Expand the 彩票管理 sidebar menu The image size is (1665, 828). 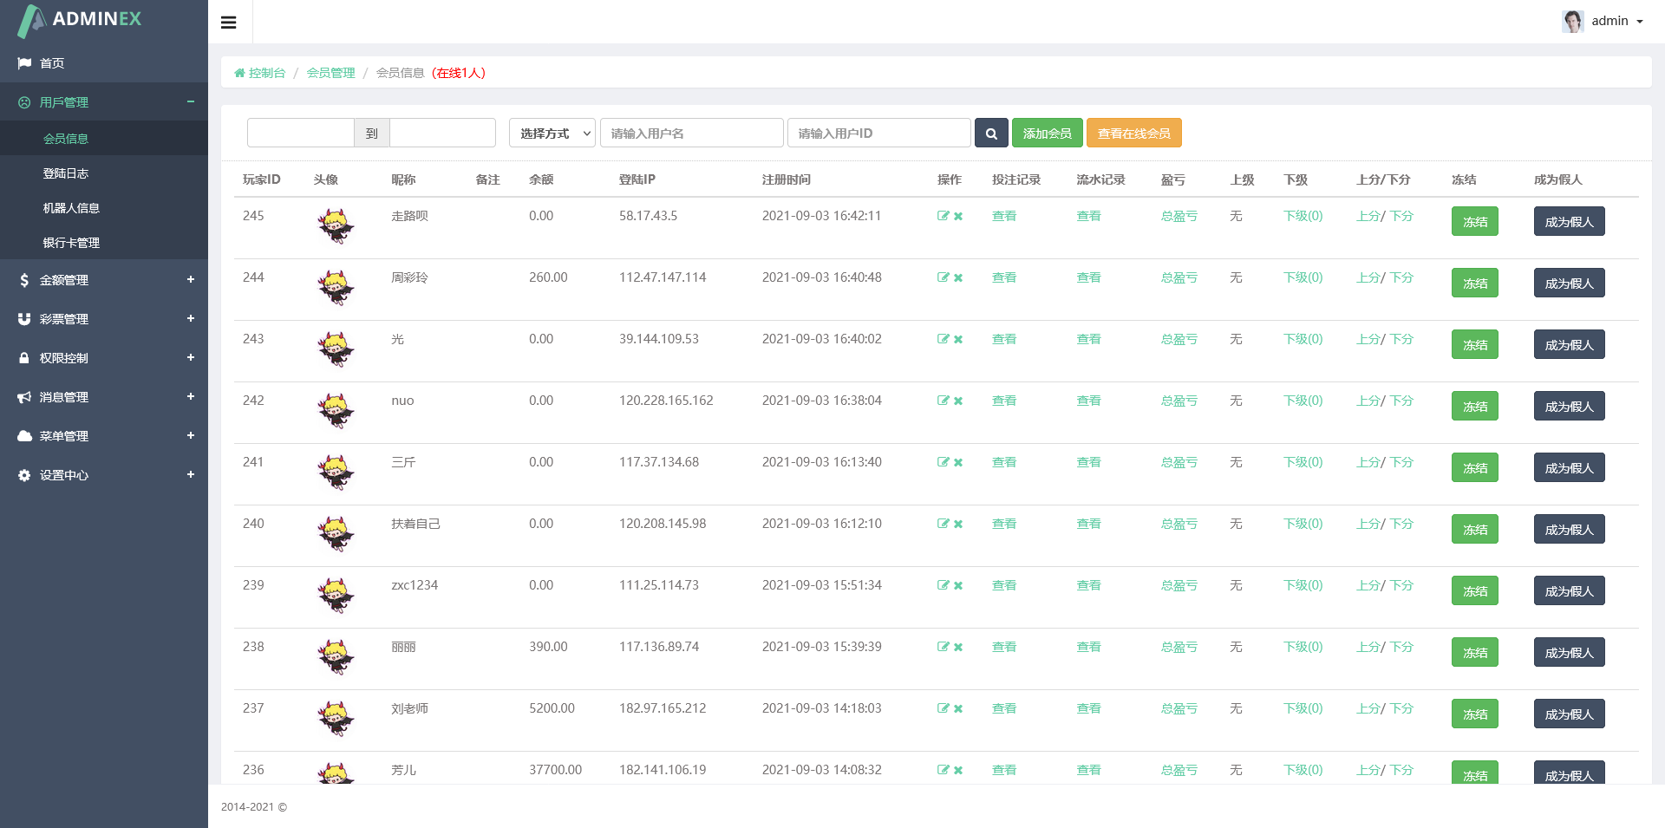point(104,319)
